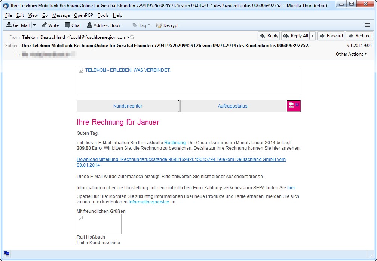Image resolution: width=377 pixels, height=261 pixels.
Task: Click the '209.88 Euro' amount text
Action: click(x=89, y=148)
